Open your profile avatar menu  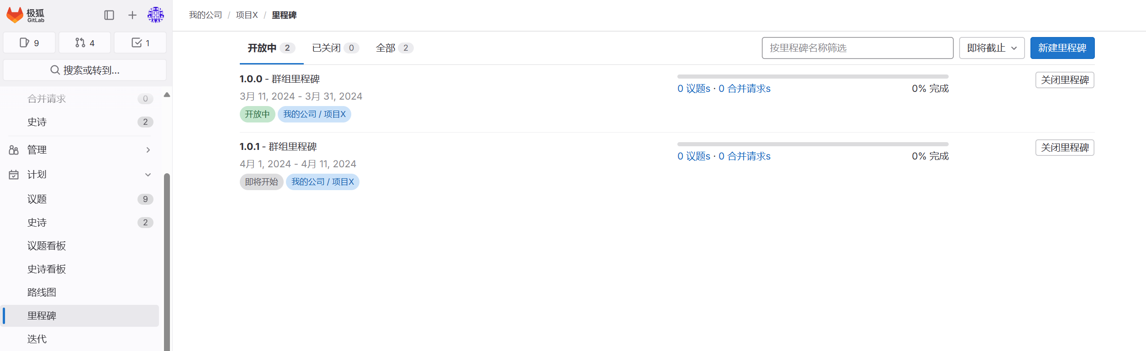coord(155,15)
